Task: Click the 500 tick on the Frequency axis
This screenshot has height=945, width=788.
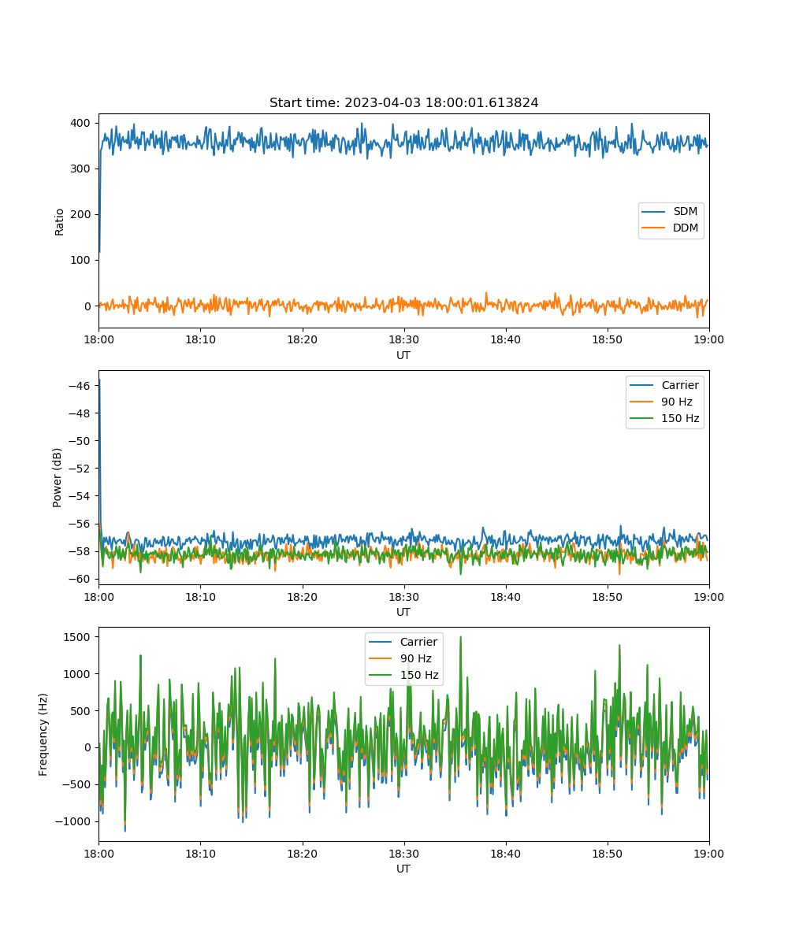Action: pos(82,710)
